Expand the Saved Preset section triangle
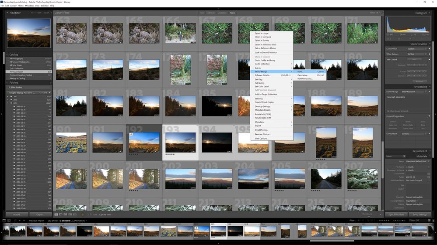The image size is (437, 245). pos(429,49)
